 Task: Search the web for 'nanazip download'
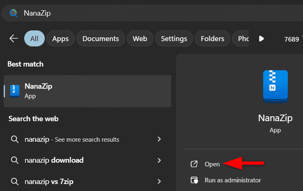click(87, 160)
